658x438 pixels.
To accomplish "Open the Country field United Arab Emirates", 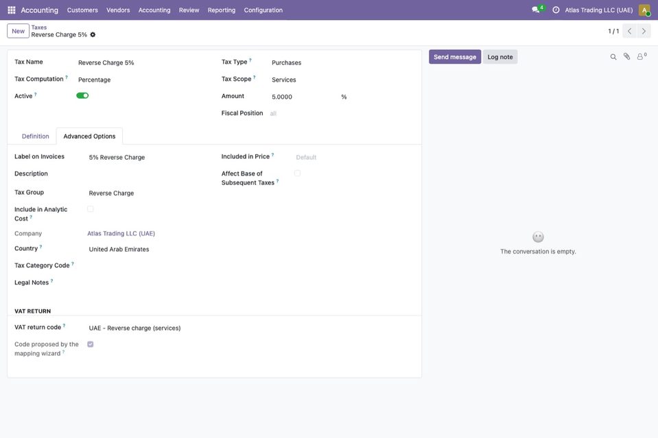I will pos(148,249).
